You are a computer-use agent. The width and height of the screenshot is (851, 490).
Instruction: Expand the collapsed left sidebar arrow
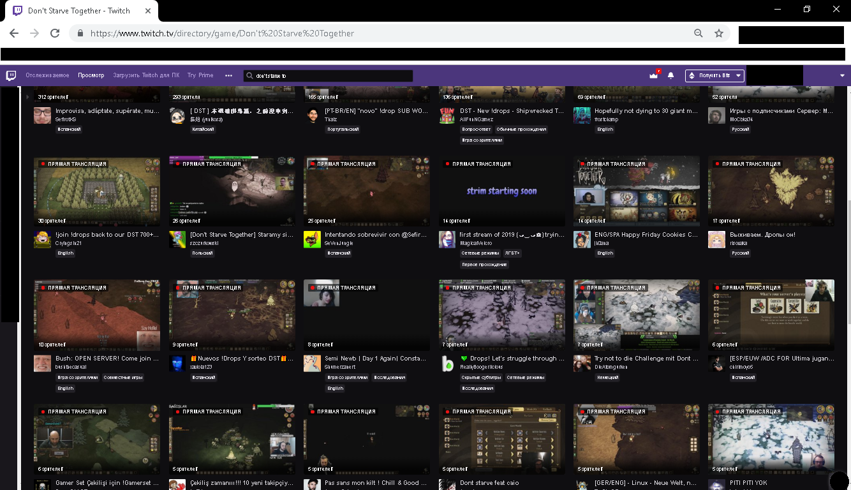coord(27,97)
